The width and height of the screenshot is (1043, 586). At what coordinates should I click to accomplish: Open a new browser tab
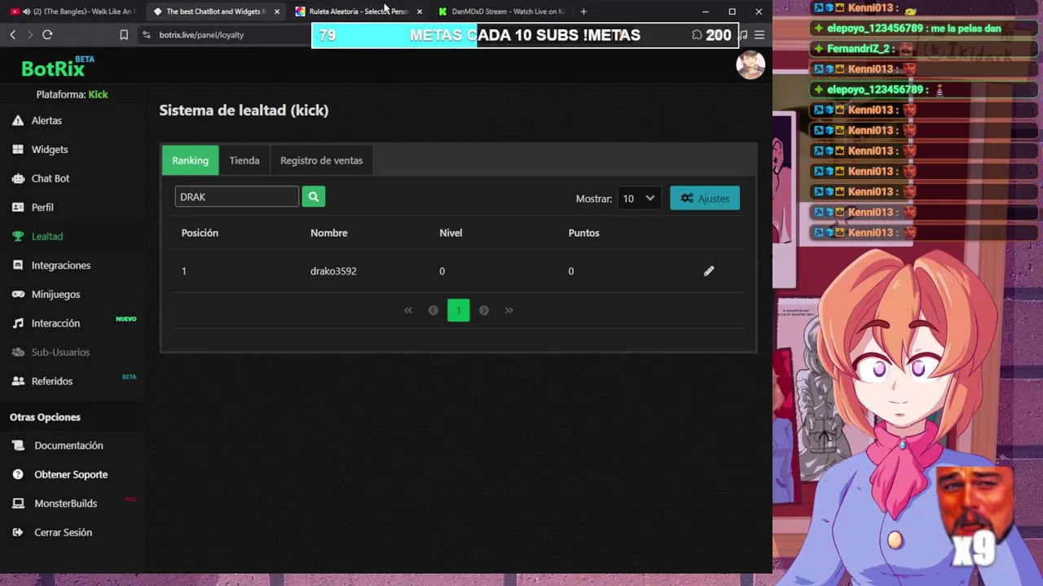(583, 11)
